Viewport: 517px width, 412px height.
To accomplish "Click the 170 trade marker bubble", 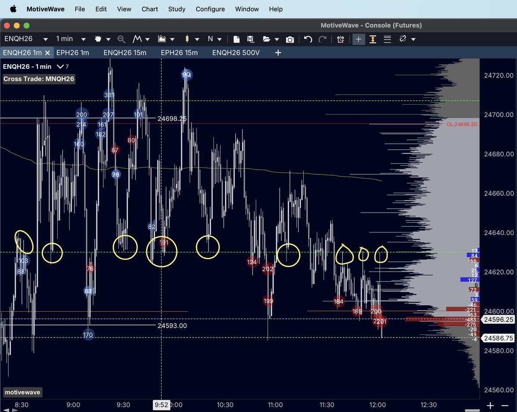I will (x=88, y=335).
